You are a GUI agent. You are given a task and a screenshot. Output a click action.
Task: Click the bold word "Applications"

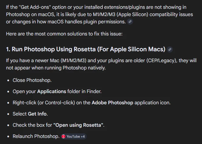[51, 91]
